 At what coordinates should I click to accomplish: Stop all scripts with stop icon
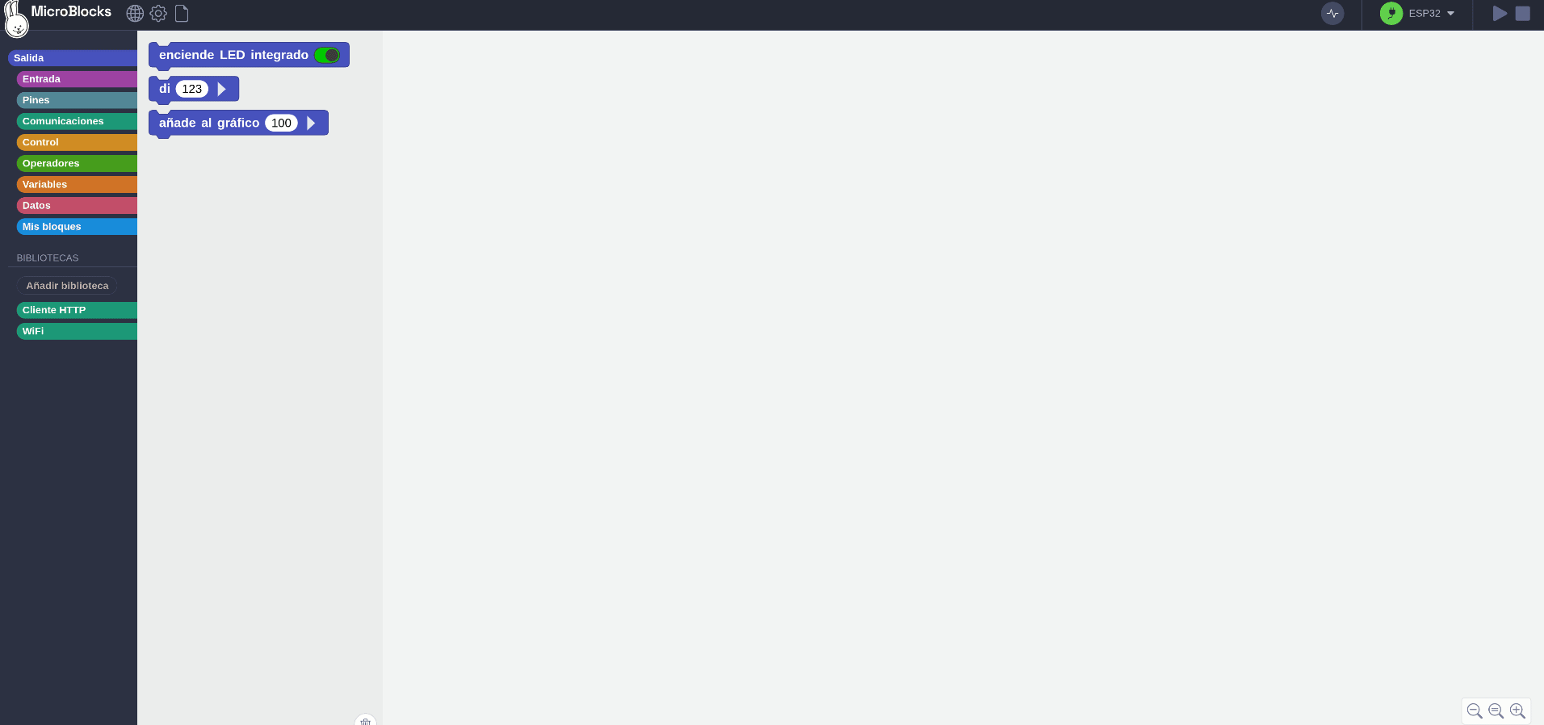[1523, 14]
